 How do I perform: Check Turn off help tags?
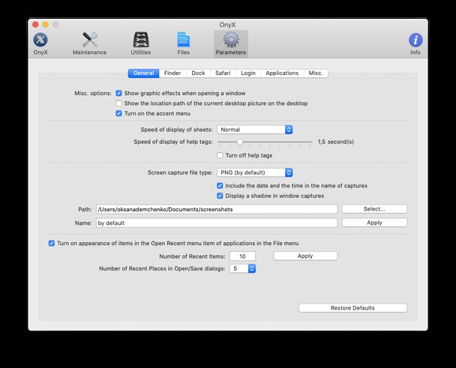[x=220, y=155]
